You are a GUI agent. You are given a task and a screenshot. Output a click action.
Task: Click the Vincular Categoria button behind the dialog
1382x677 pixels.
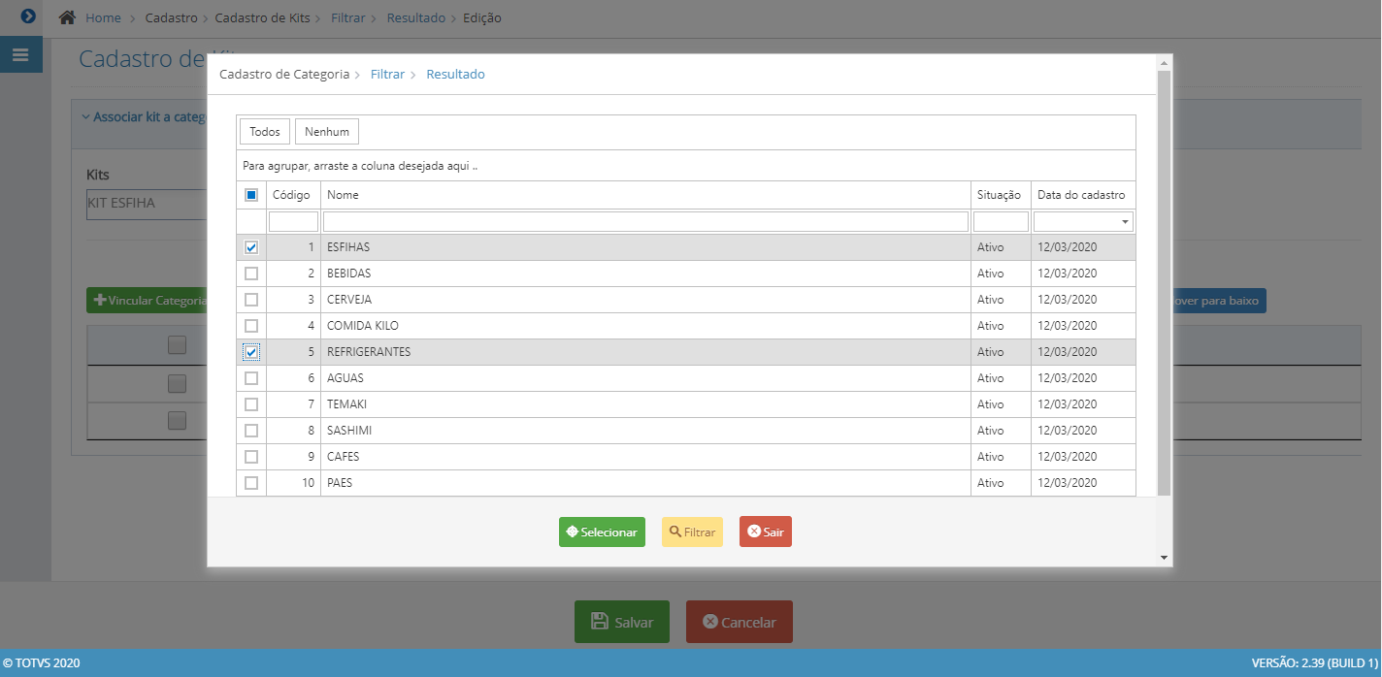click(148, 301)
